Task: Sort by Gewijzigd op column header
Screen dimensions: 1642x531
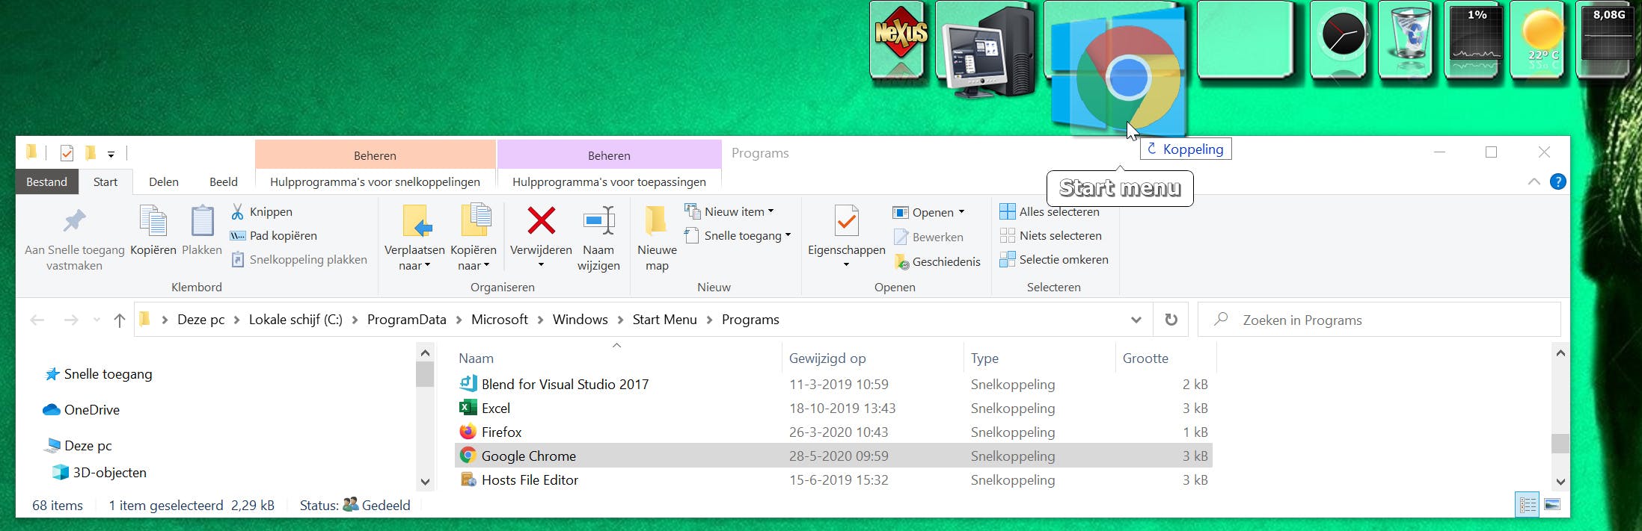Action: click(x=873, y=358)
